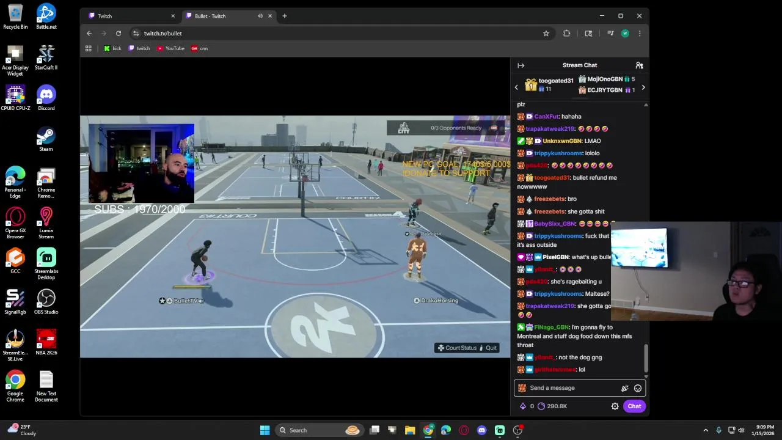Open the Windows Start menu
The width and height of the screenshot is (782, 440).
(x=265, y=430)
